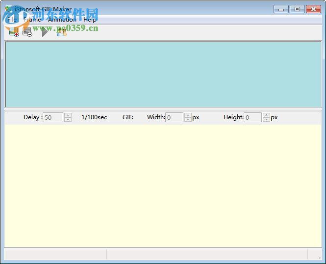Open the Animation menu
This screenshot has height=264, width=326.
click(x=62, y=20)
